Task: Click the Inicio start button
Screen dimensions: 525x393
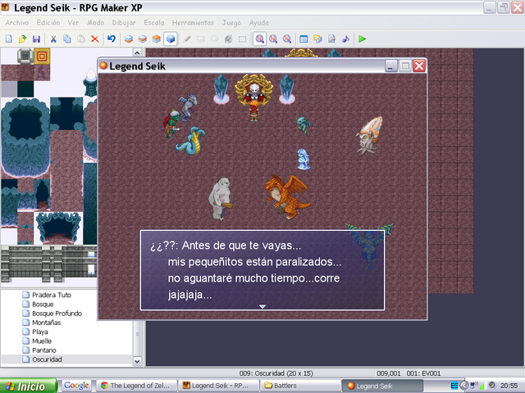Action: pos(29,386)
